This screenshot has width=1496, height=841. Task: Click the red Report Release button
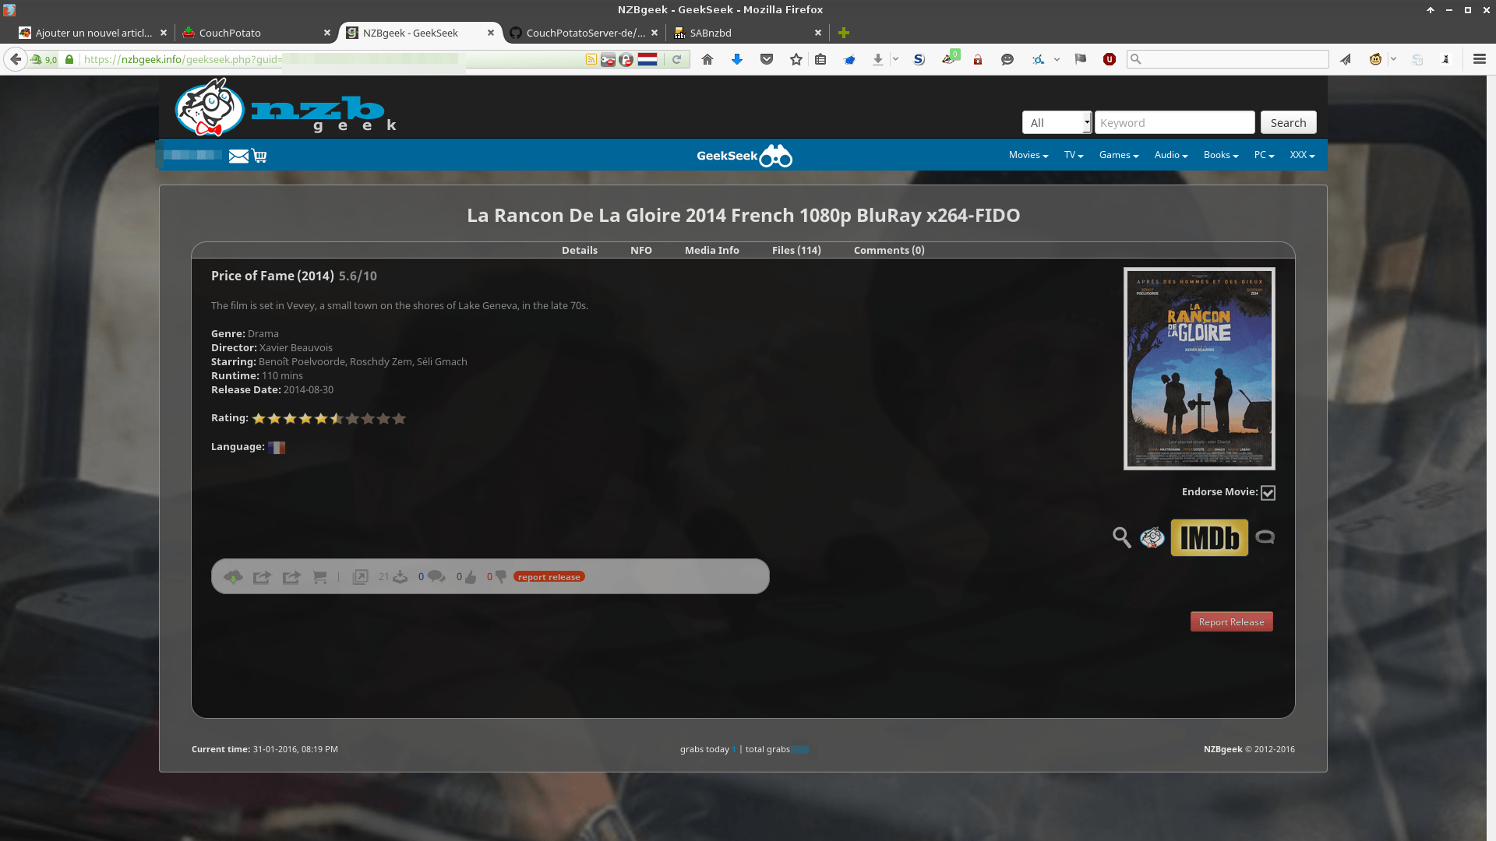[x=1231, y=622]
